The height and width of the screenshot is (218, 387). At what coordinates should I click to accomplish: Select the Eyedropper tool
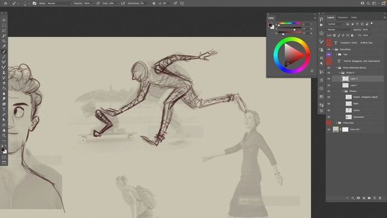[x=4, y=46]
